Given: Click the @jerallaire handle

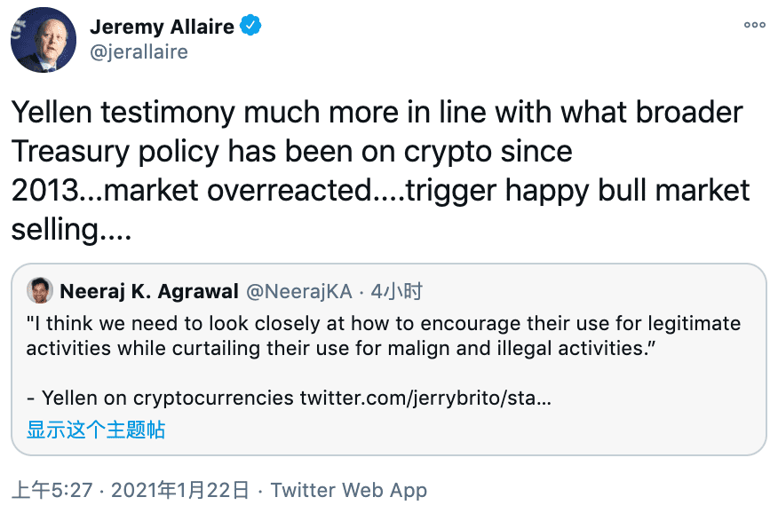Looking at the screenshot, I should click(139, 52).
